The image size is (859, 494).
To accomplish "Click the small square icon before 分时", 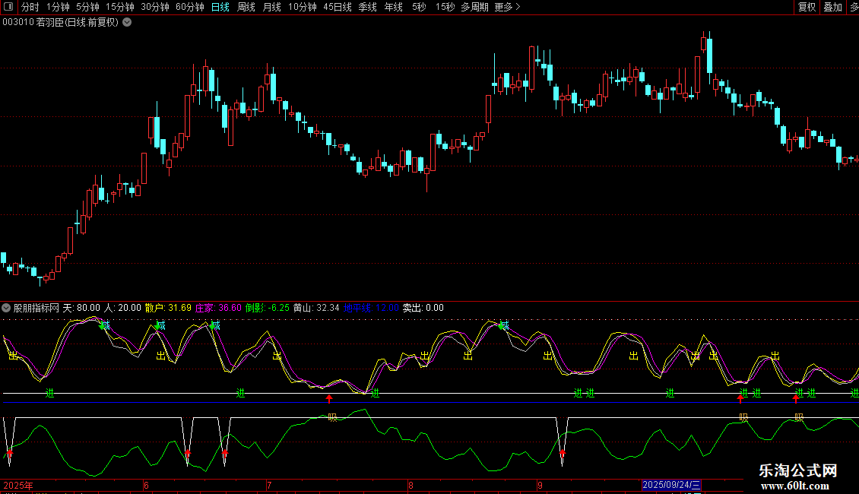I will coord(9,8).
